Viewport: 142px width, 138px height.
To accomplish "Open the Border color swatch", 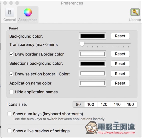I will click(x=93, y=54).
